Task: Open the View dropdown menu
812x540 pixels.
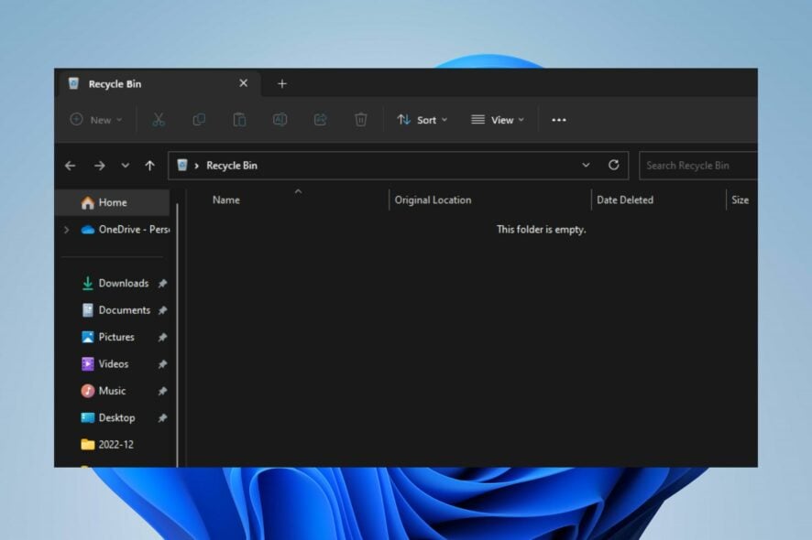Action: coord(498,120)
